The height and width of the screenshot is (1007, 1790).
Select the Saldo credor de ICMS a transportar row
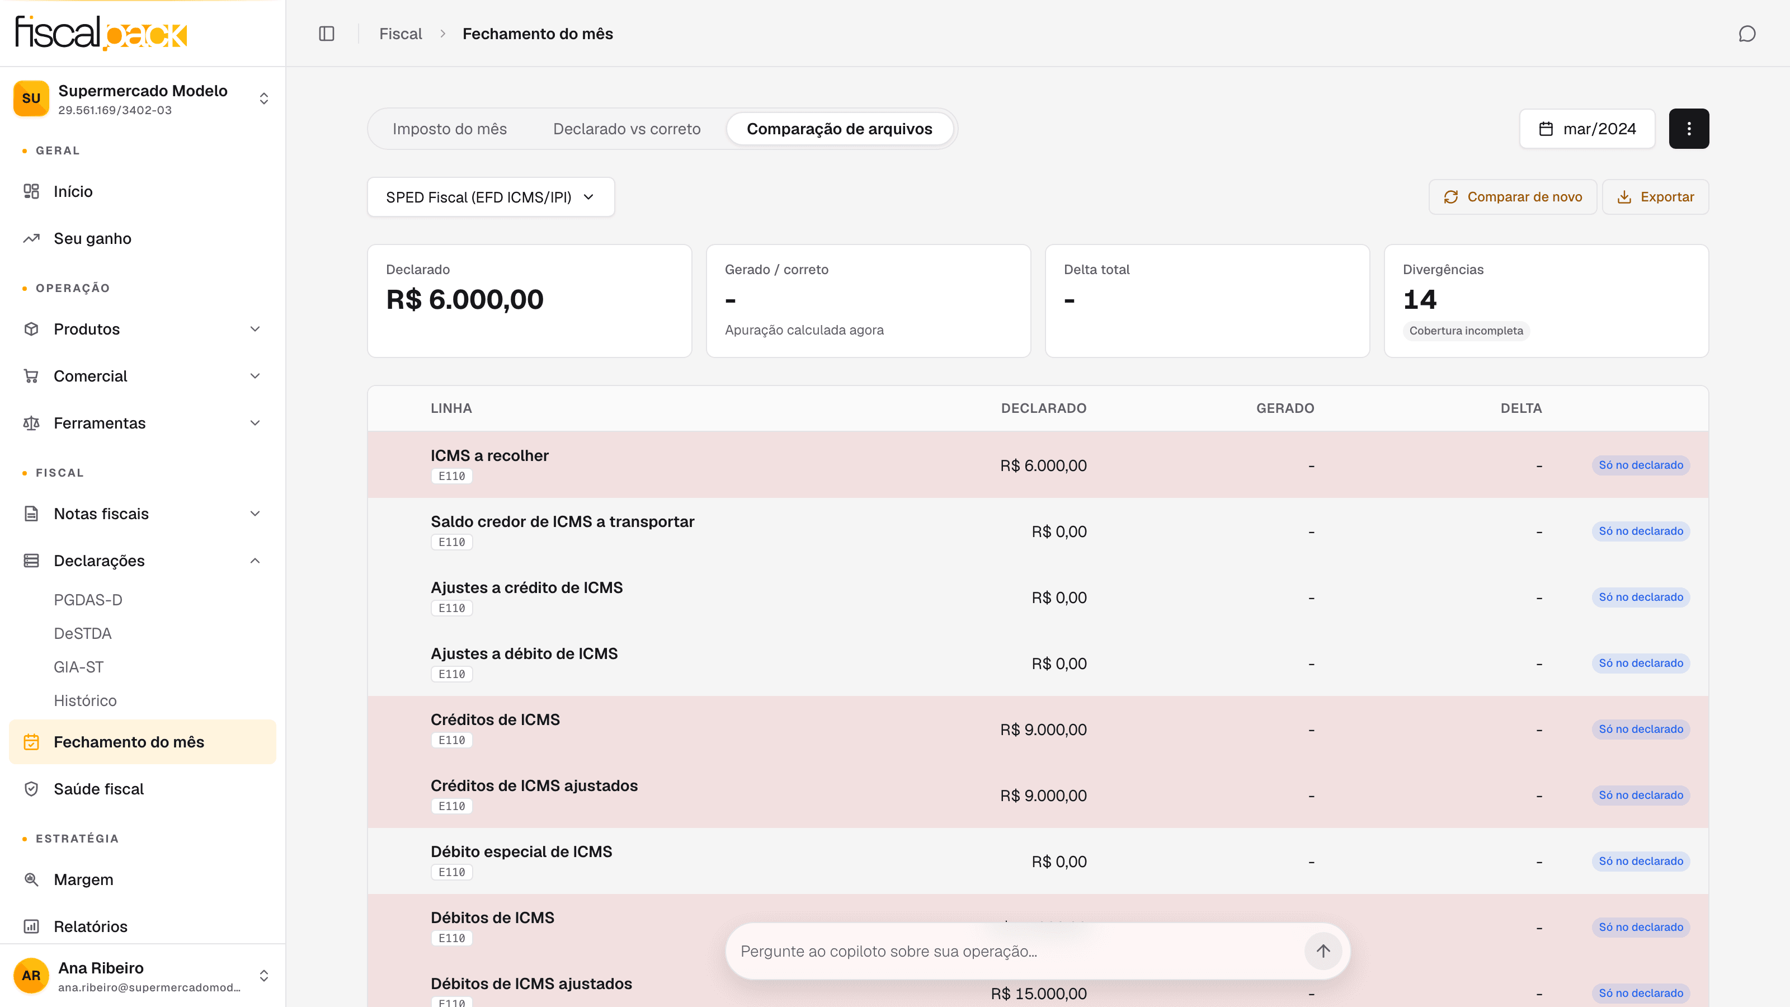1038,531
